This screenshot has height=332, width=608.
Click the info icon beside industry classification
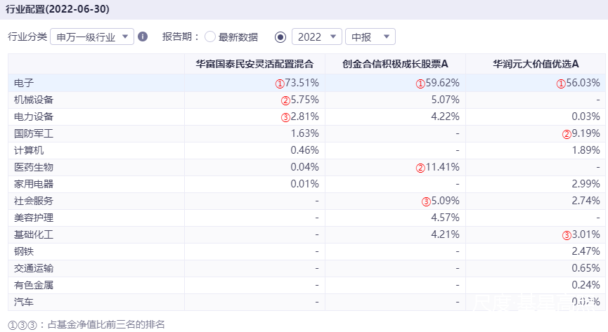[143, 36]
